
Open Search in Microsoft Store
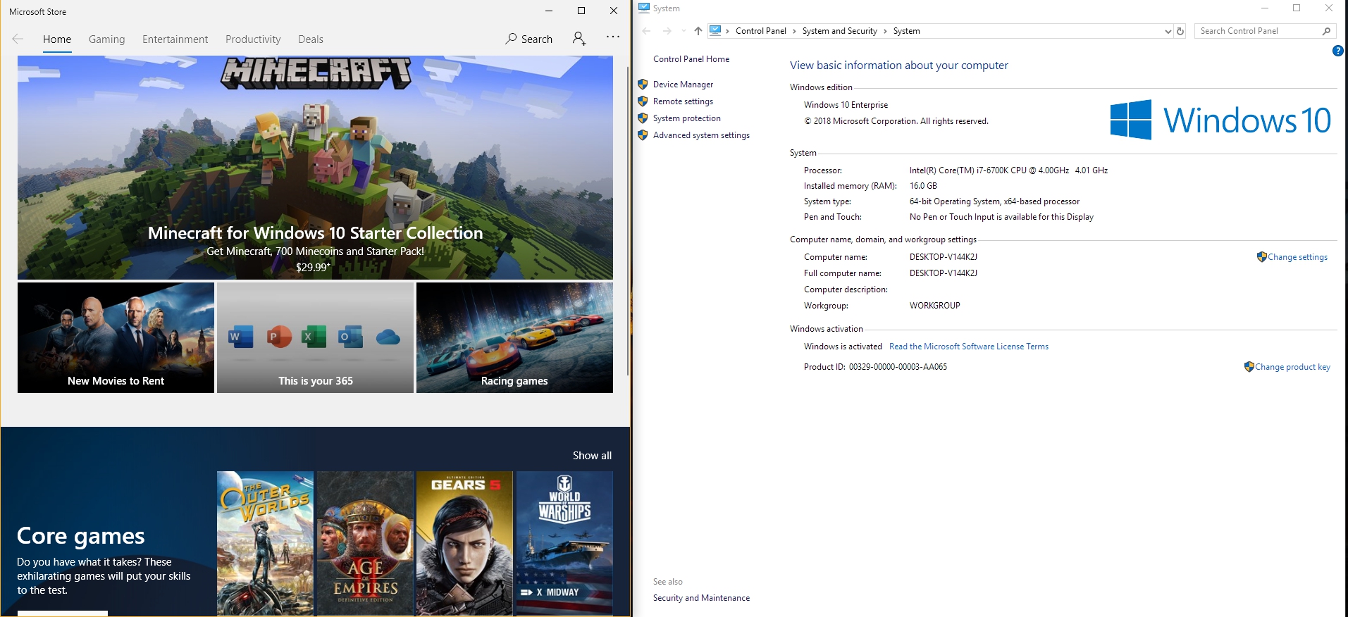click(528, 39)
